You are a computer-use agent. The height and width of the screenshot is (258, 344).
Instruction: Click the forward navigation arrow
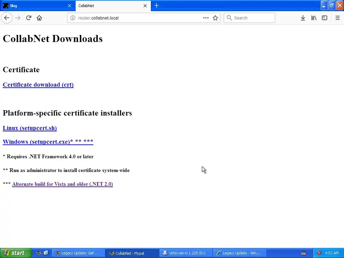point(18,18)
